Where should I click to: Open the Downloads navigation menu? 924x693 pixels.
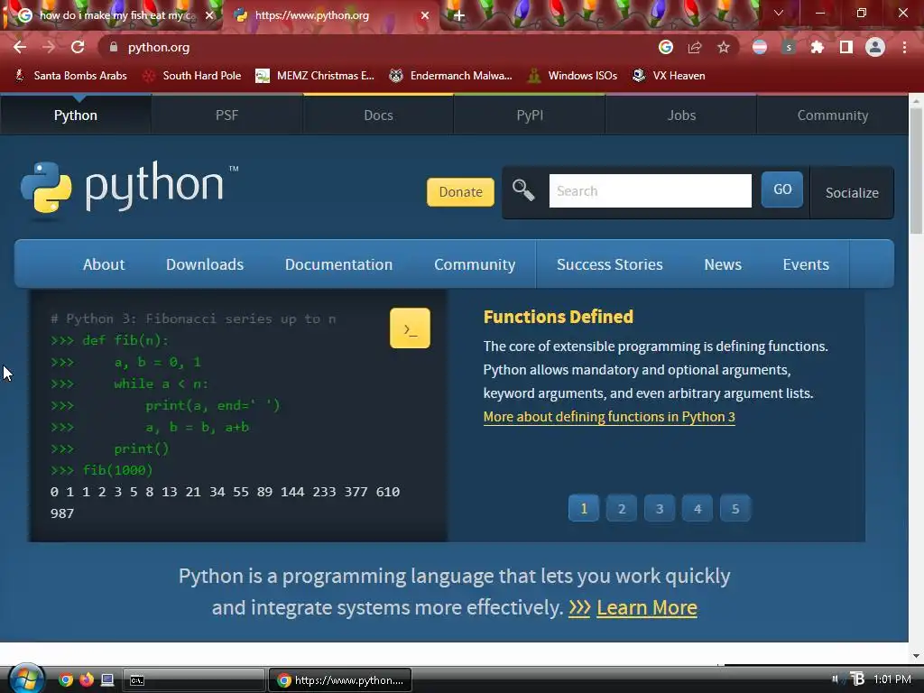coord(205,264)
